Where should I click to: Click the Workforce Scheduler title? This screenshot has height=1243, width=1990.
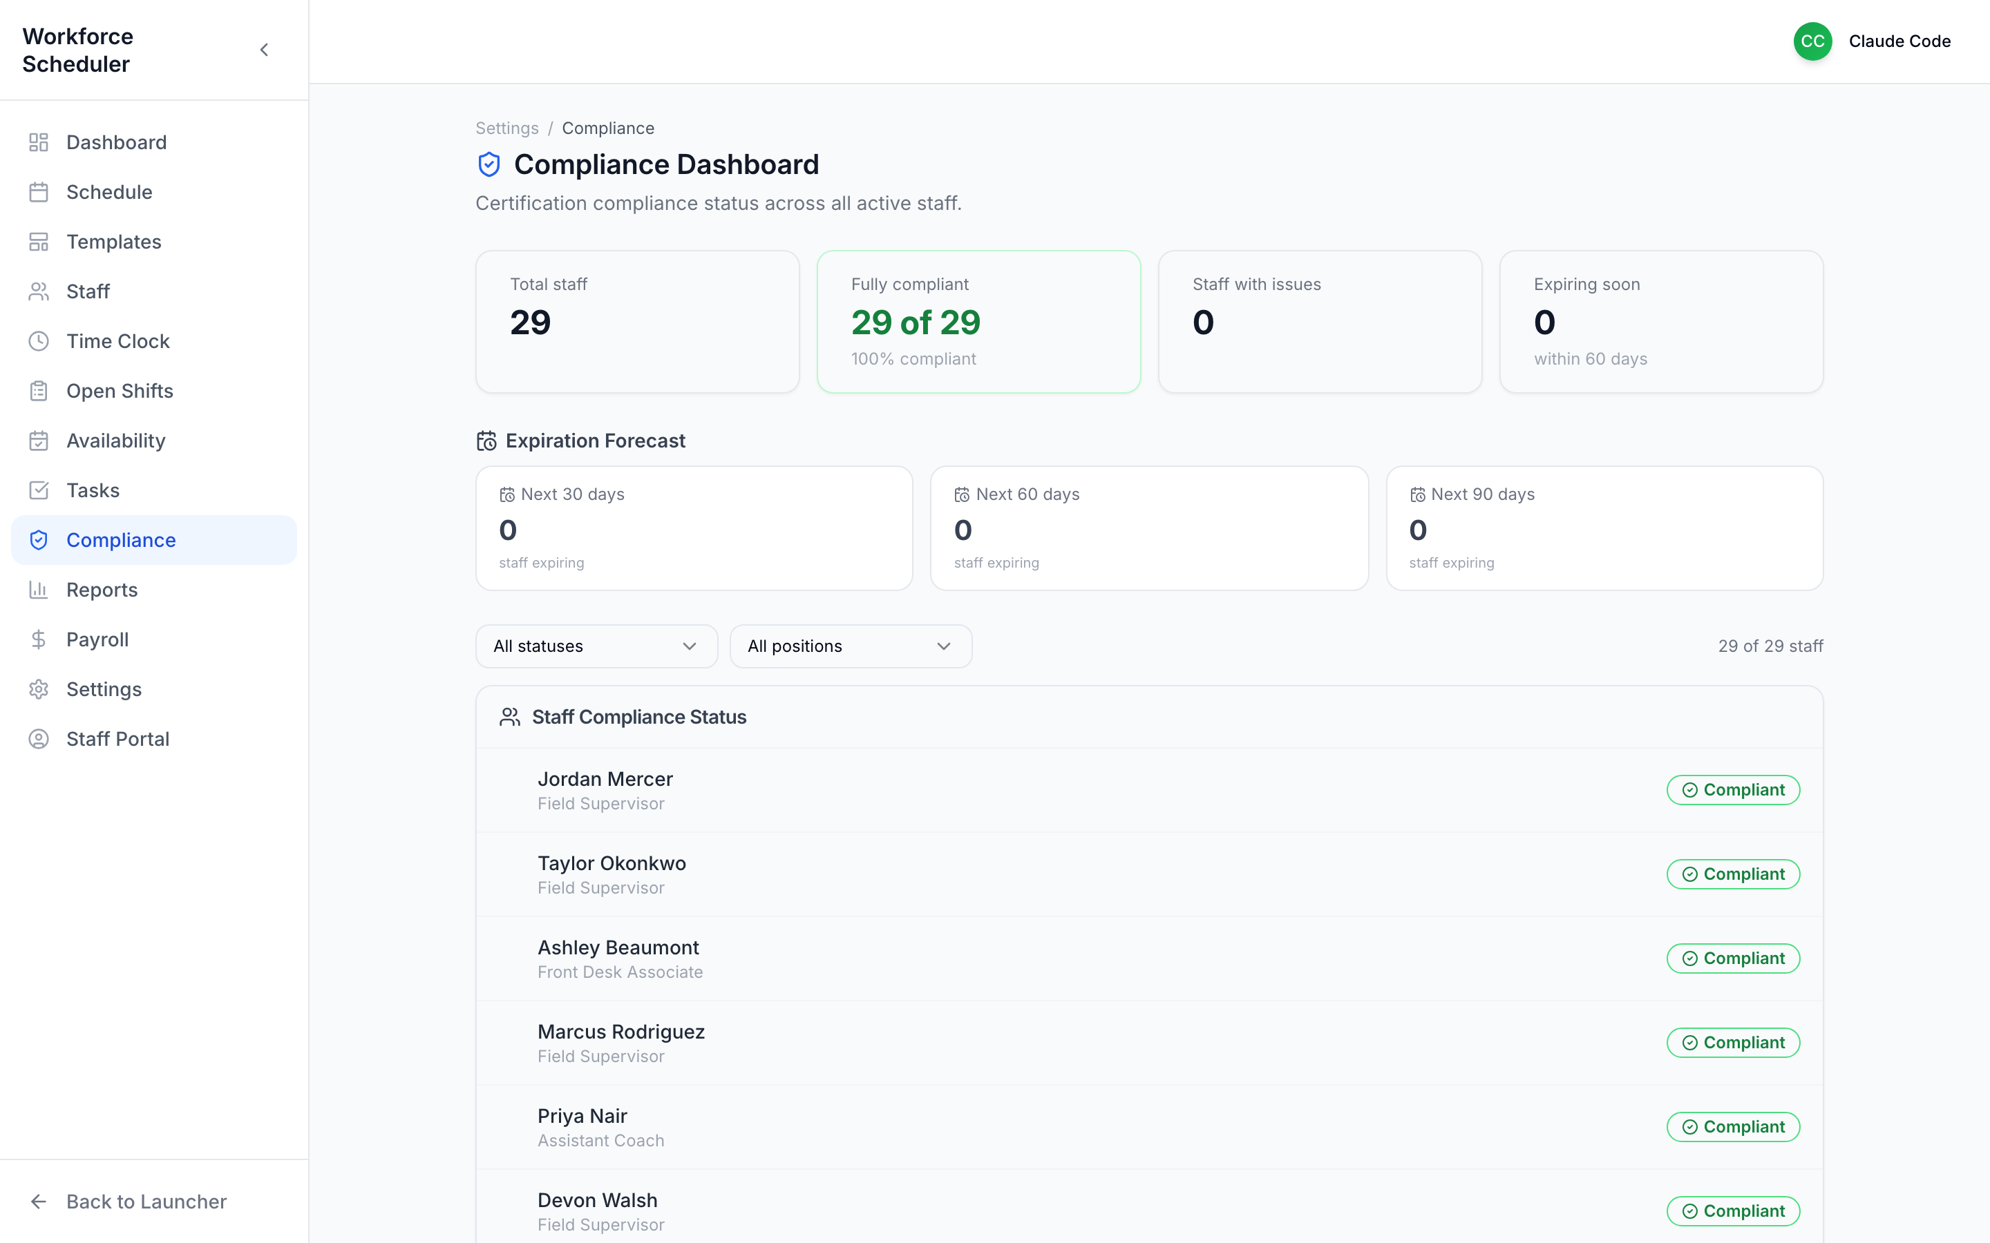click(77, 50)
